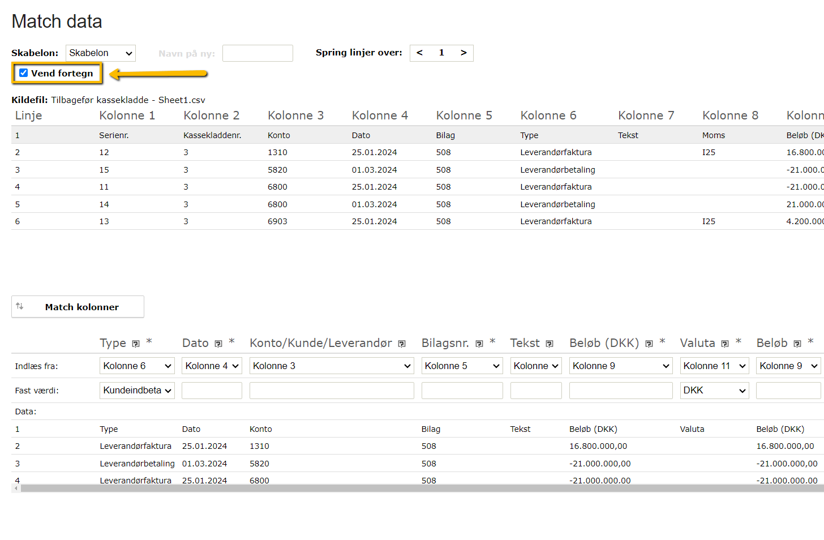Image resolution: width=824 pixels, height=540 pixels.
Task: Increase skipped lines with the > arrow
Action: 463,53
